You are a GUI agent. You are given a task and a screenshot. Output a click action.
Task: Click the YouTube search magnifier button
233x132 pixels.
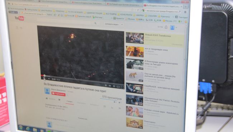(x=96, y=23)
